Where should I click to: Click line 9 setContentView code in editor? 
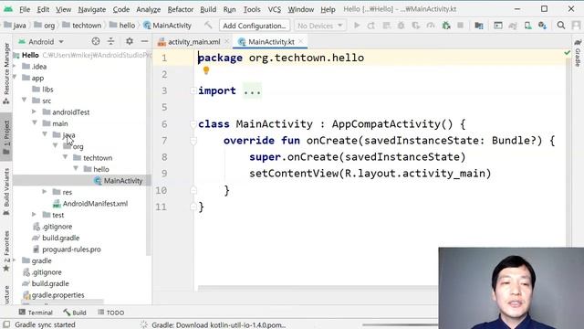[370, 174]
